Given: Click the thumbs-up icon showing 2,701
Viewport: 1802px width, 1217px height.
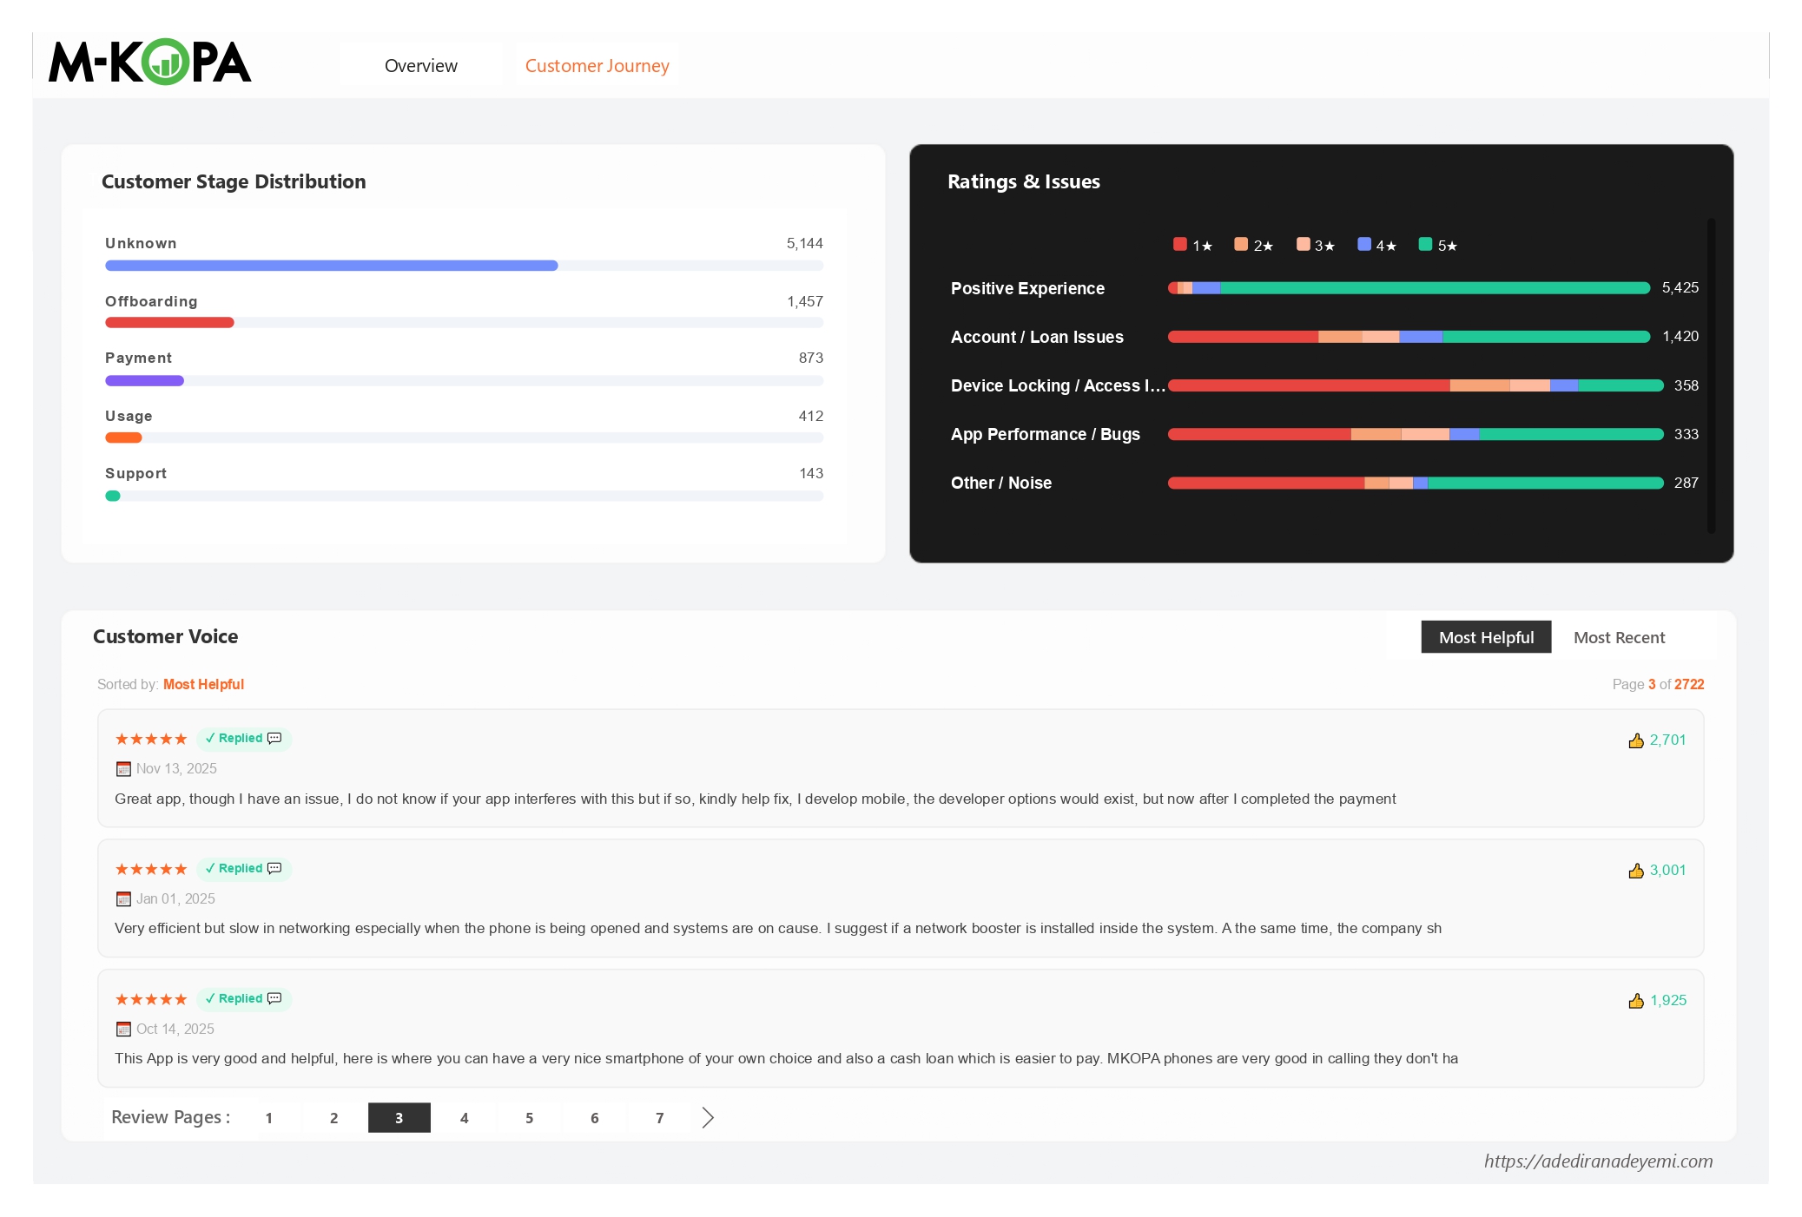Looking at the screenshot, I should 1637,740.
